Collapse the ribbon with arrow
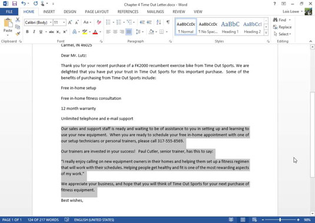315x223 pixels. tap(310, 41)
